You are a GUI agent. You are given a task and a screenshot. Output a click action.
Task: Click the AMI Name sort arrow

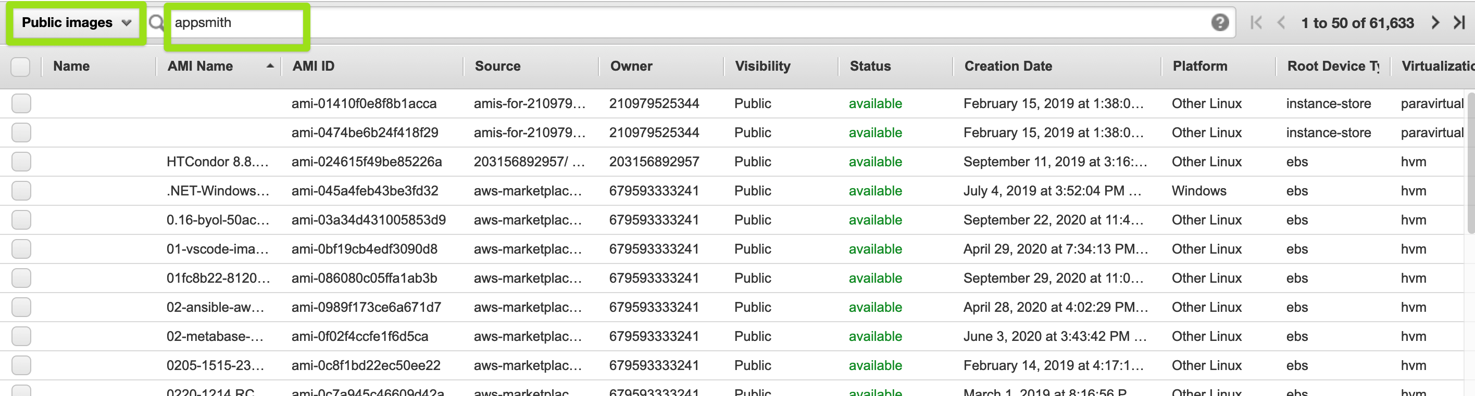click(270, 67)
